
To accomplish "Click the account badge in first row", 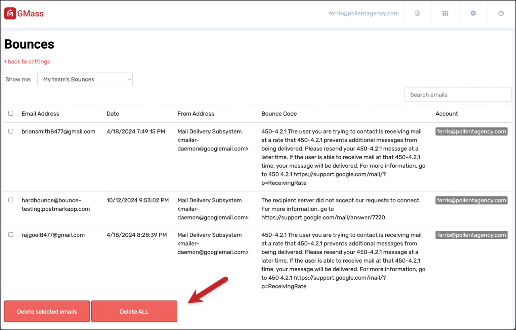I will pos(471,131).
